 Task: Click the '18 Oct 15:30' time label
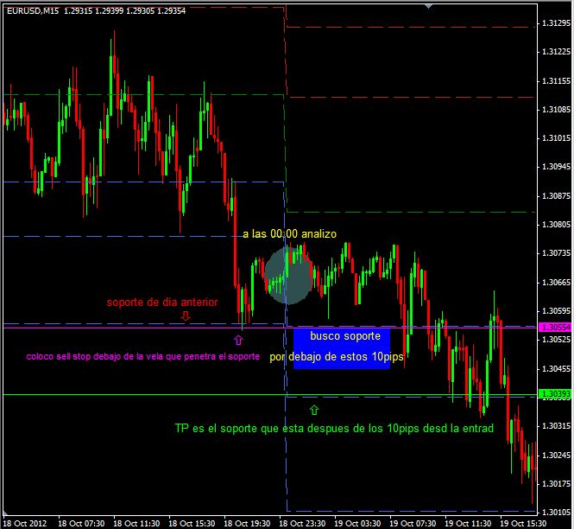pyautogui.click(x=192, y=523)
